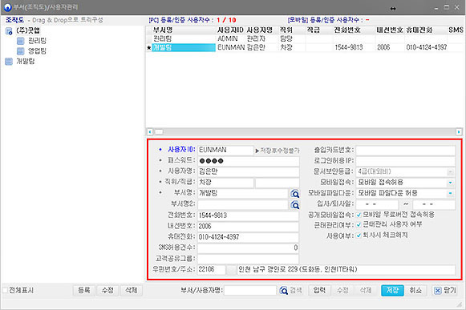Screen dimensions: 466x310
Task: Click the 퇴사일 end date field
Action: tap(434, 204)
